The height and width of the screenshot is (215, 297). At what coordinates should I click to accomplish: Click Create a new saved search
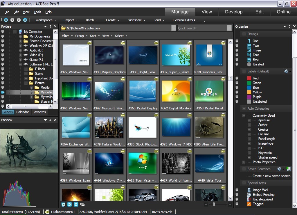(271, 176)
